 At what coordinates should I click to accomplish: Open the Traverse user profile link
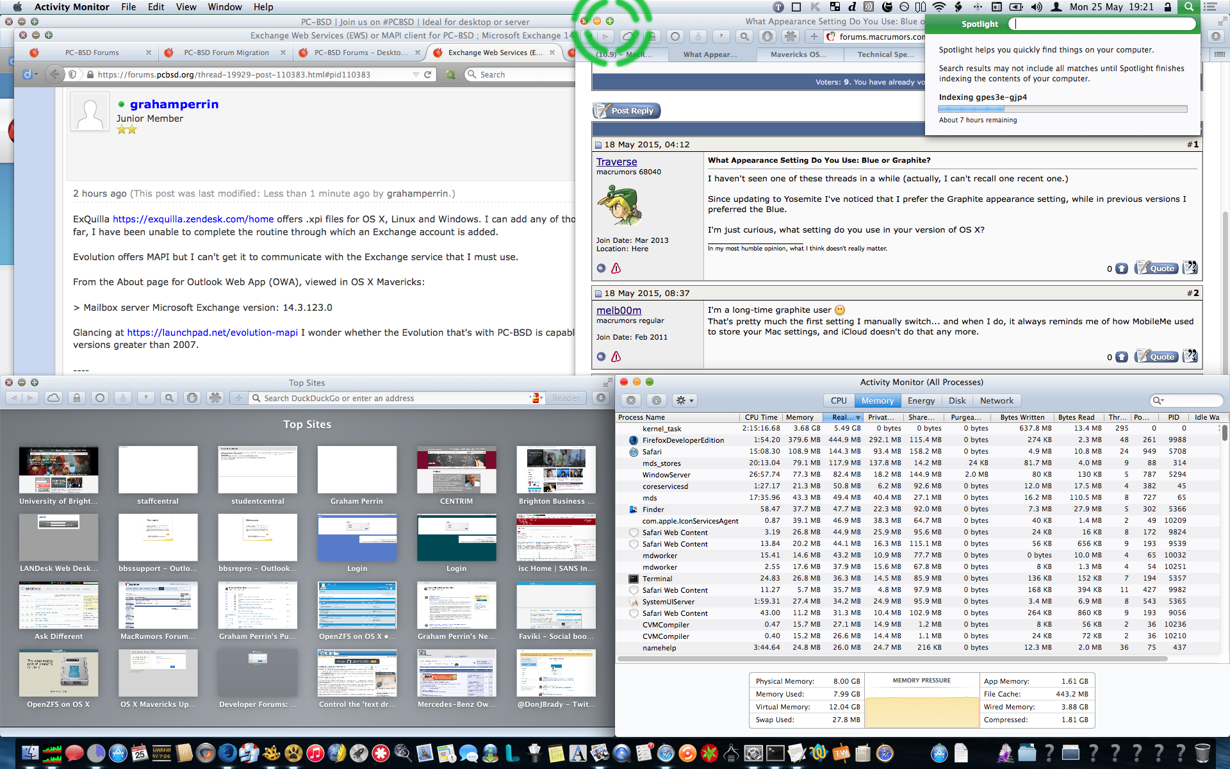[616, 162]
